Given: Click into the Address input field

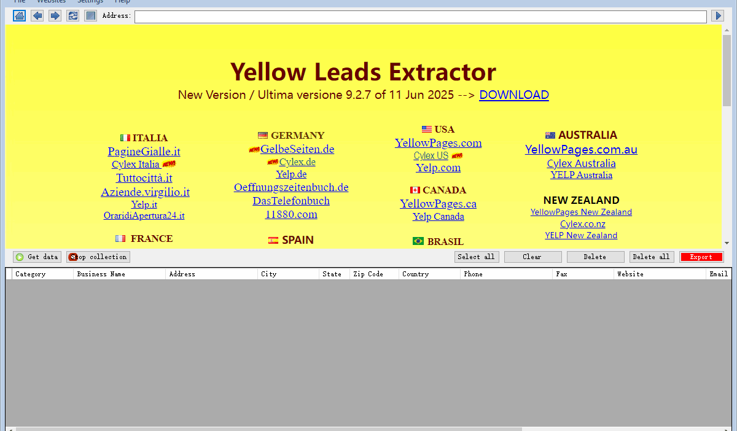Looking at the screenshot, I should (x=421, y=17).
